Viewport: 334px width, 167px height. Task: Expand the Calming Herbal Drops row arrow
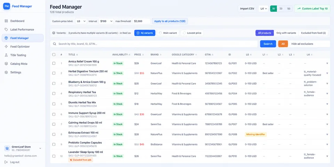pyautogui.click(x=327, y=124)
